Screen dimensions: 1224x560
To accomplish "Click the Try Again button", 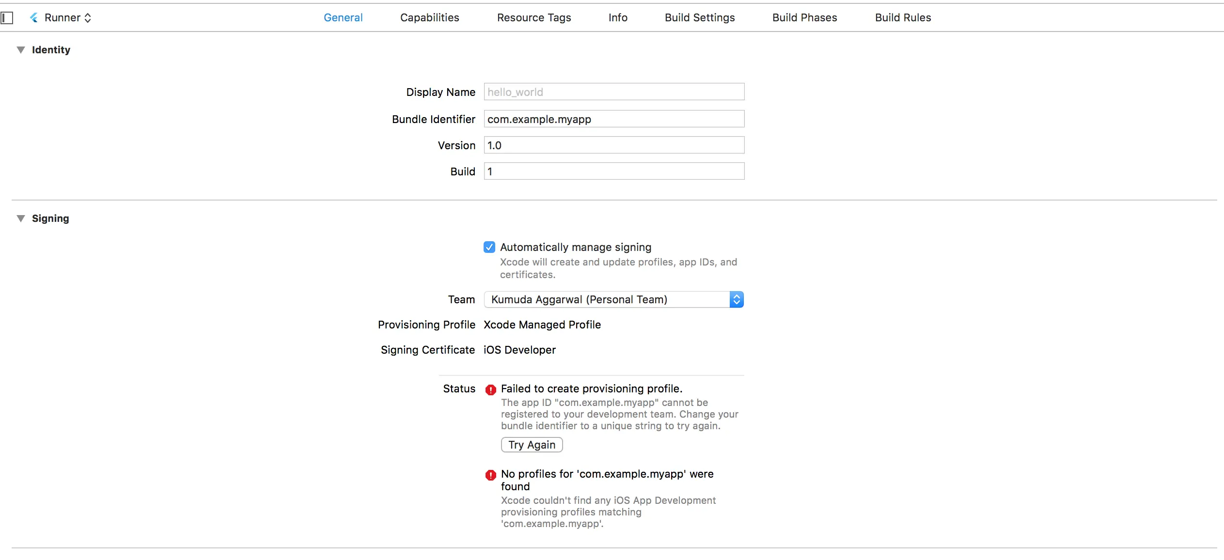I will coord(532,445).
